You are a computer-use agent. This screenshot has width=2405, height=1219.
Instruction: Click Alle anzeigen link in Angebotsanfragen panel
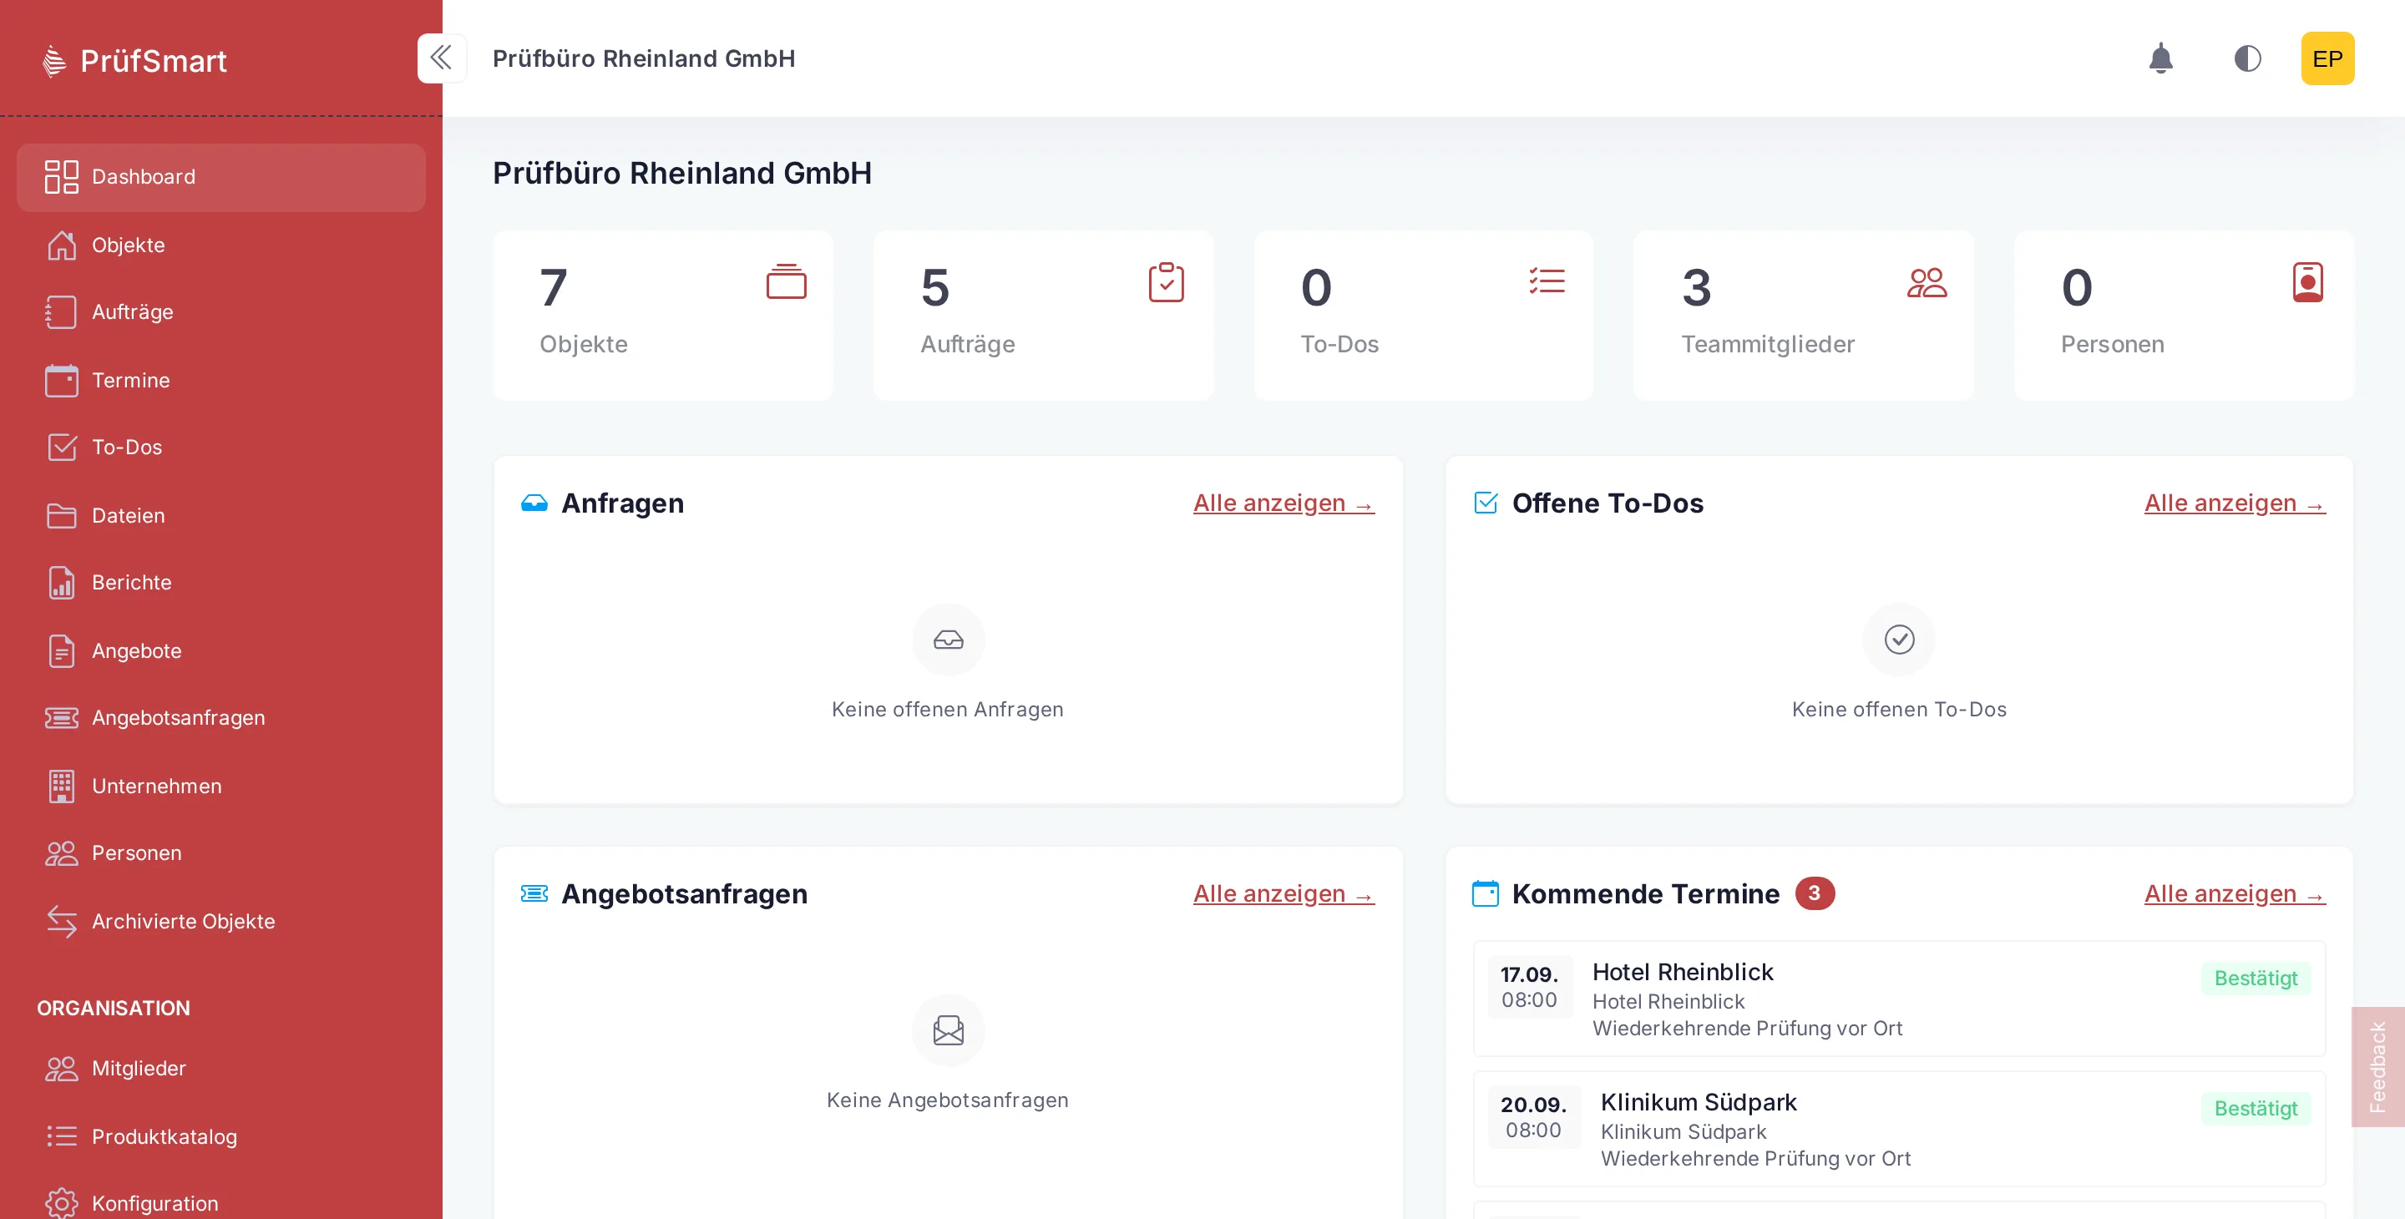click(1284, 893)
